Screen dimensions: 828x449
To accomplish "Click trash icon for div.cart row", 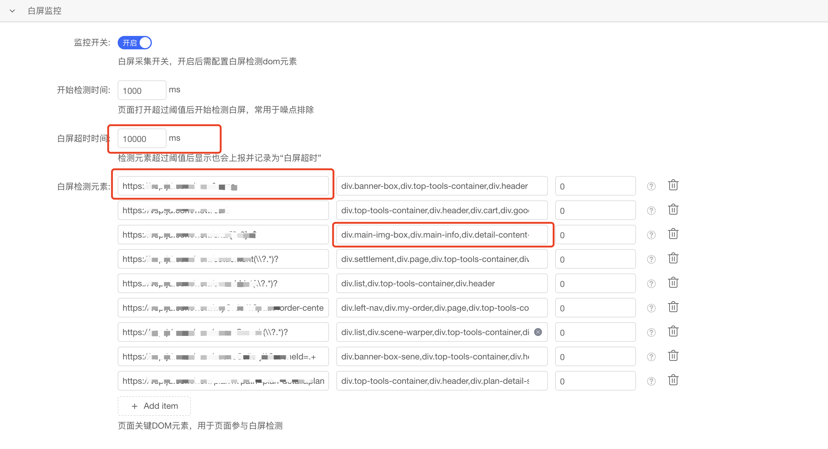I will coord(673,210).
